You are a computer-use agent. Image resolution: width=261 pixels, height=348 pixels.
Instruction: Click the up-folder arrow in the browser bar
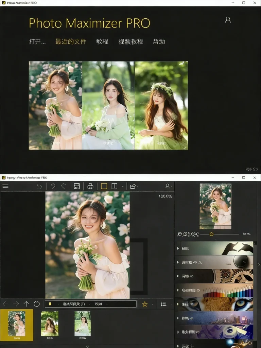(26, 304)
